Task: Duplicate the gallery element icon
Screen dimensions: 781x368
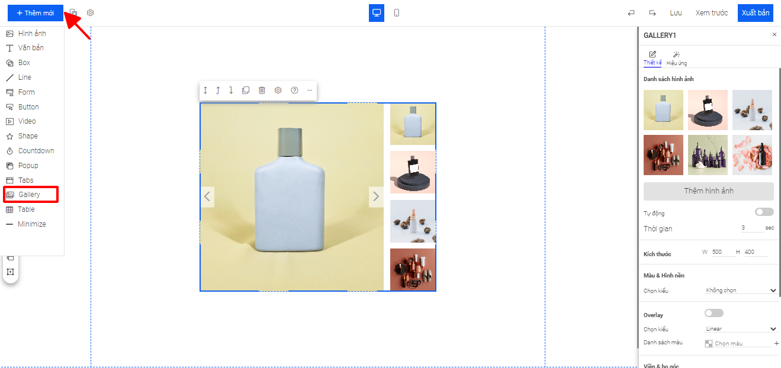Action: (246, 91)
